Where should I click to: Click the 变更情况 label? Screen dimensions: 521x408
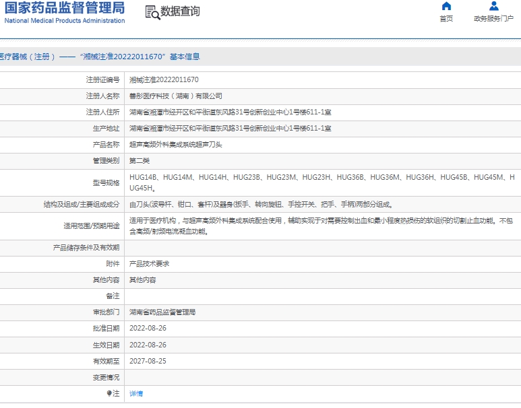click(x=106, y=378)
